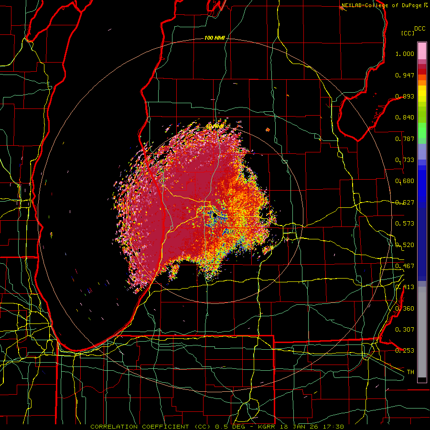430x430 pixels.
Task: Click the 0.467 scale value
Action: pyautogui.click(x=405, y=266)
